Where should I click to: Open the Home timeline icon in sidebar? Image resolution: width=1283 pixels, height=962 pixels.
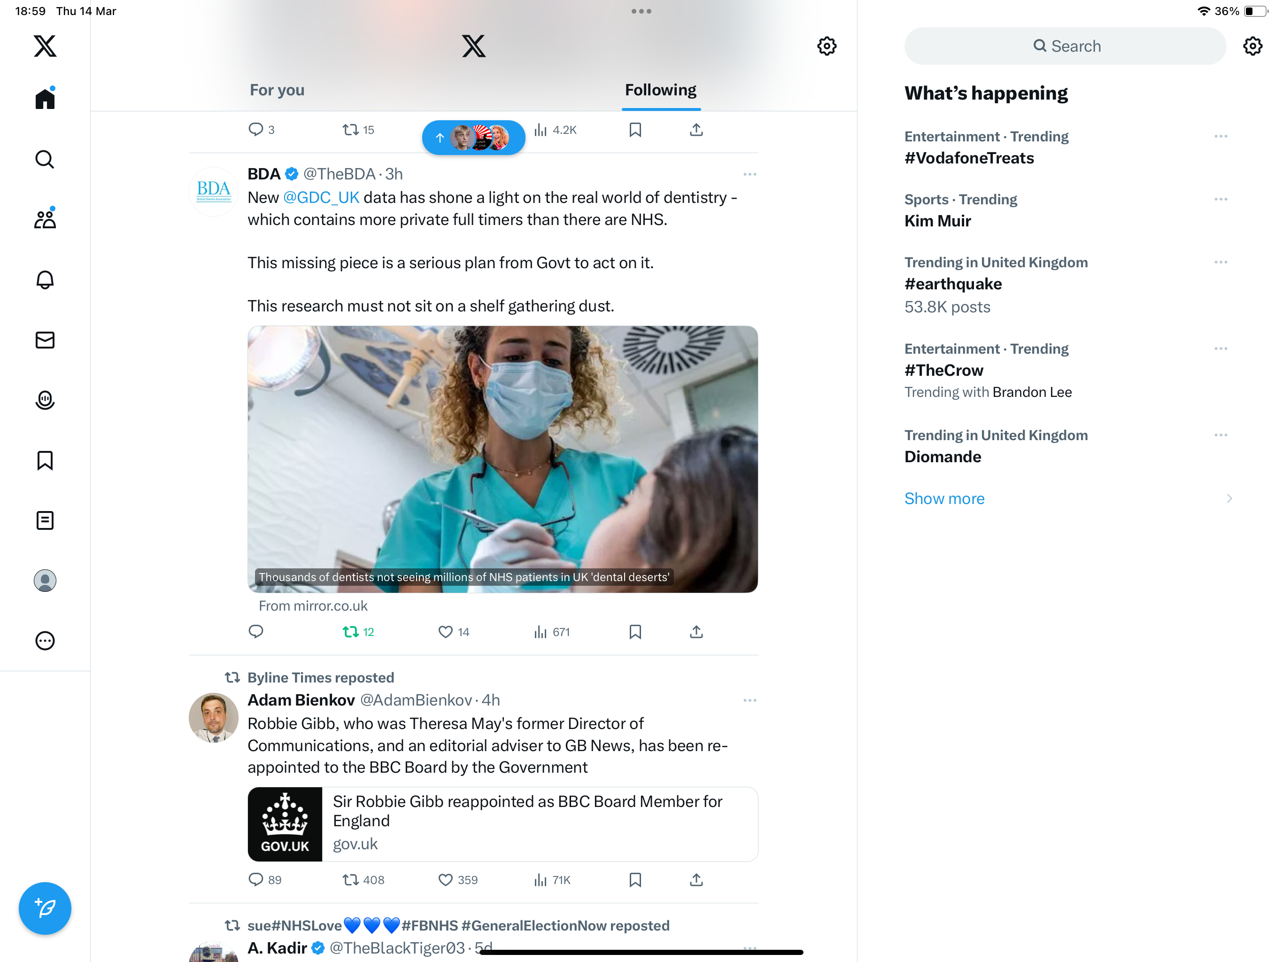tap(45, 98)
